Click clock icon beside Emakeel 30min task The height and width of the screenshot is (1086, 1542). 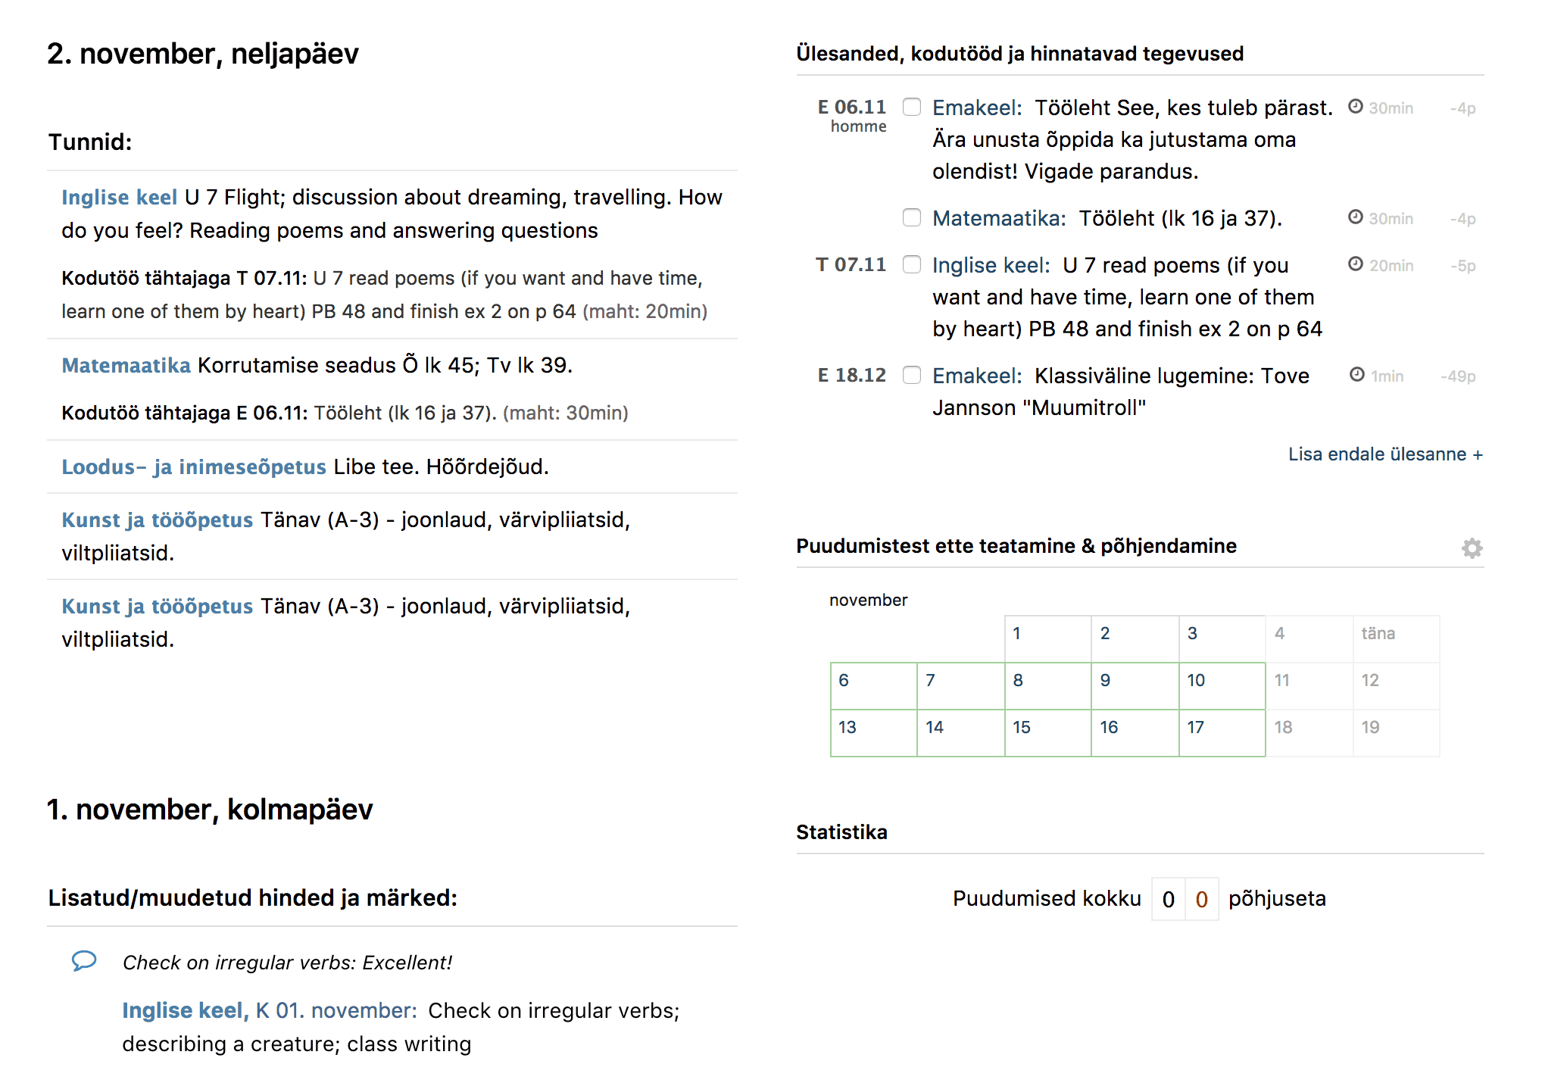tap(1355, 107)
